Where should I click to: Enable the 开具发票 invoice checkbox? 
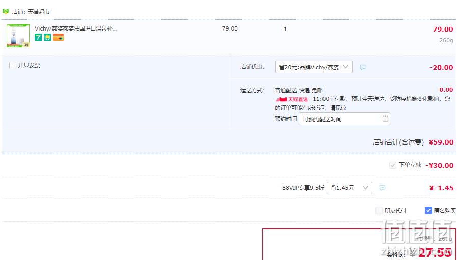pos(13,65)
